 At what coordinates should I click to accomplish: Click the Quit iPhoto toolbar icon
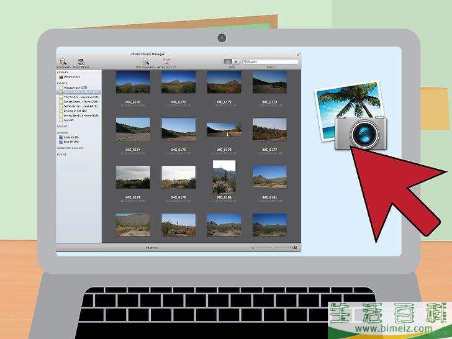click(x=80, y=61)
